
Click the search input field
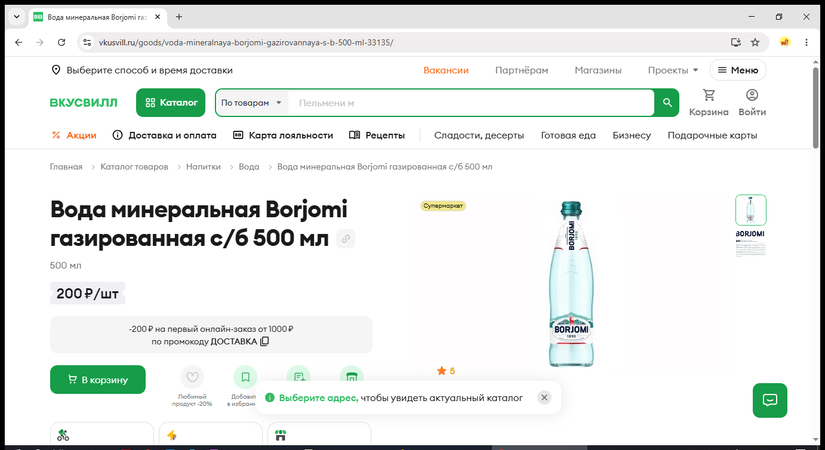[472, 103]
